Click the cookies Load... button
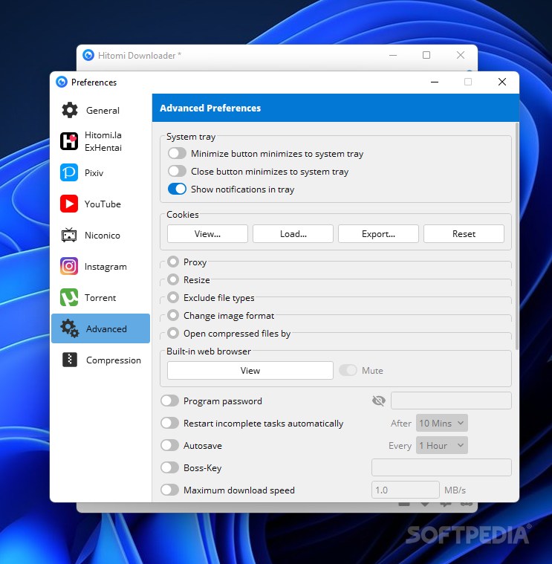The height and width of the screenshot is (564, 552). pos(293,234)
